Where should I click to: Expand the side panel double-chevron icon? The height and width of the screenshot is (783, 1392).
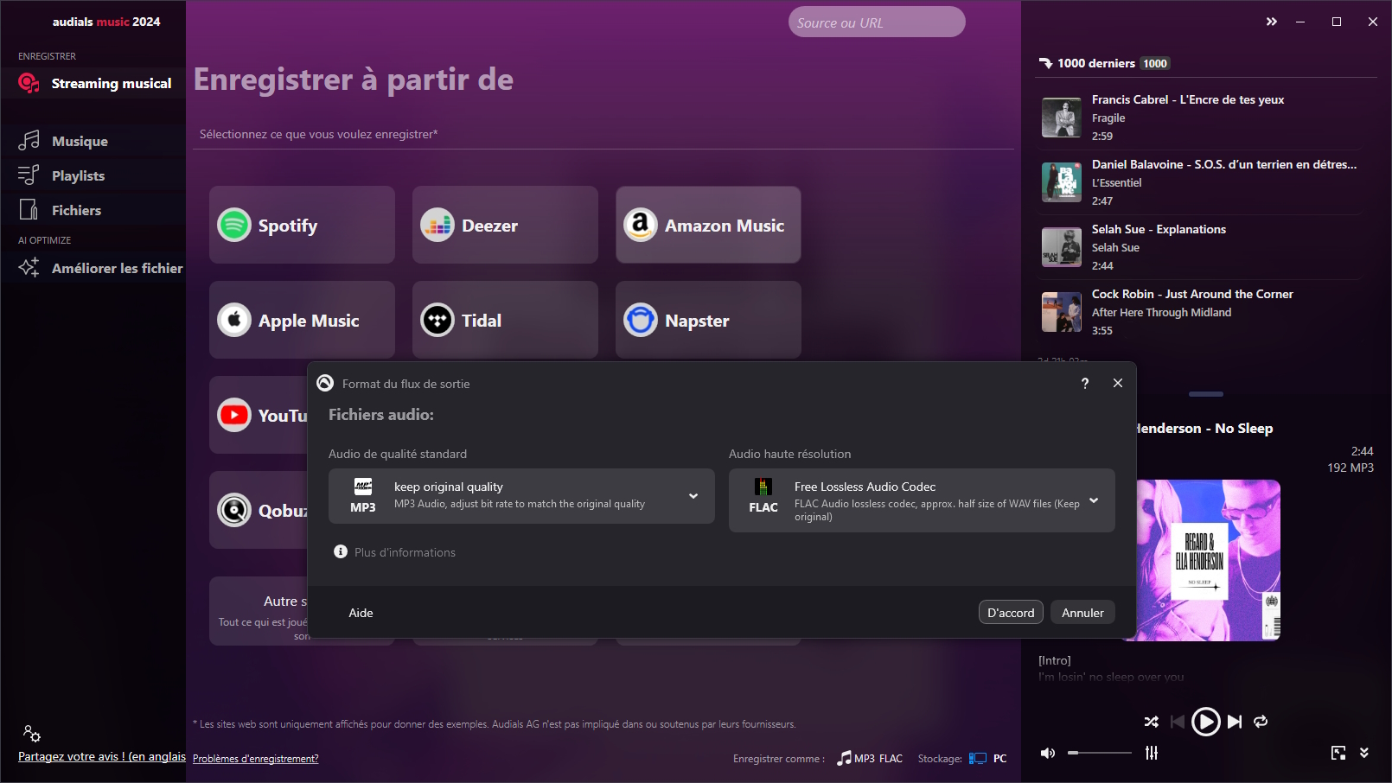pyautogui.click(x=1271, y=22)
